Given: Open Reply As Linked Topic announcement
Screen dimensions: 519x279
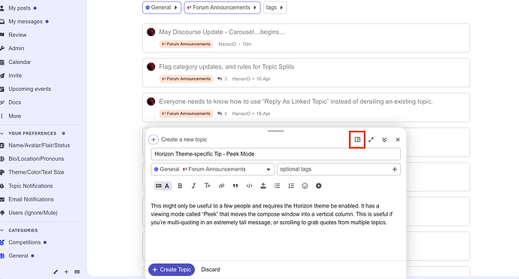Looking at the screenshot, I should coord(296,102).
